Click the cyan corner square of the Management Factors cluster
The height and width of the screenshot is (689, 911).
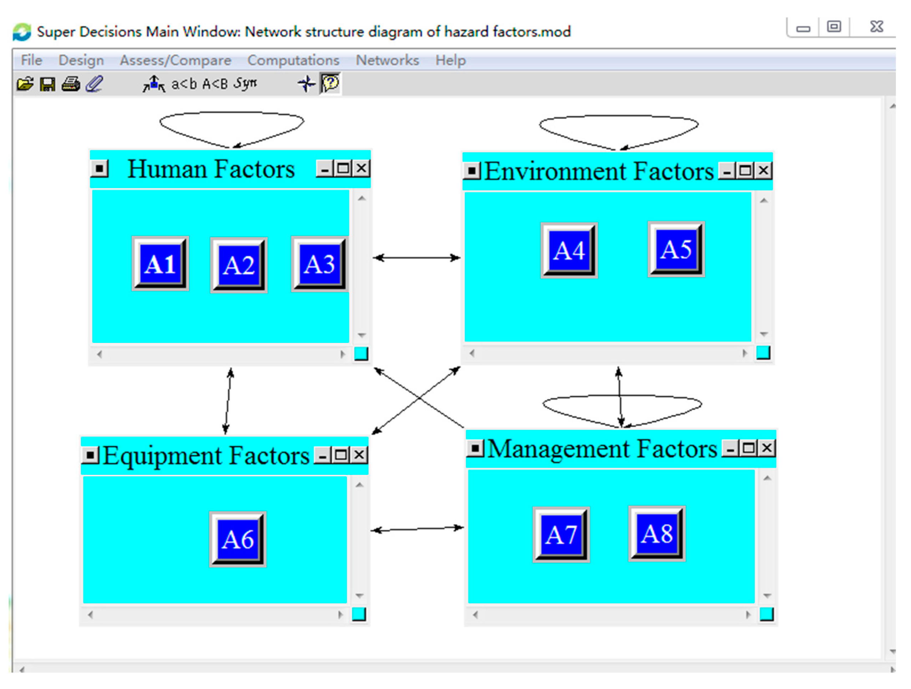(766, 614)
